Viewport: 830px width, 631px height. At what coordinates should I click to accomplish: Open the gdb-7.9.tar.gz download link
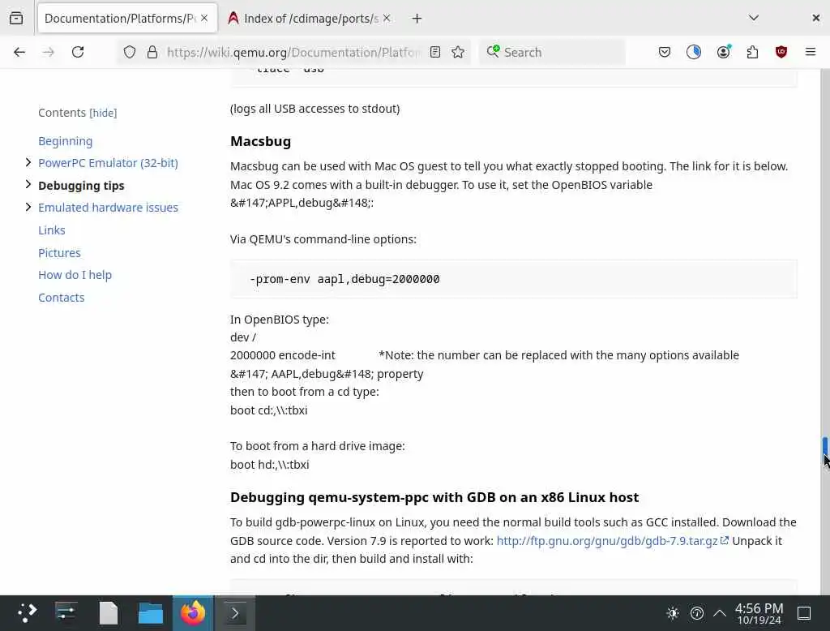tap(613, 540)
